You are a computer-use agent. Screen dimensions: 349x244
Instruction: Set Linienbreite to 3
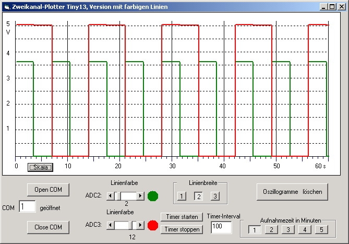(215, 196)
